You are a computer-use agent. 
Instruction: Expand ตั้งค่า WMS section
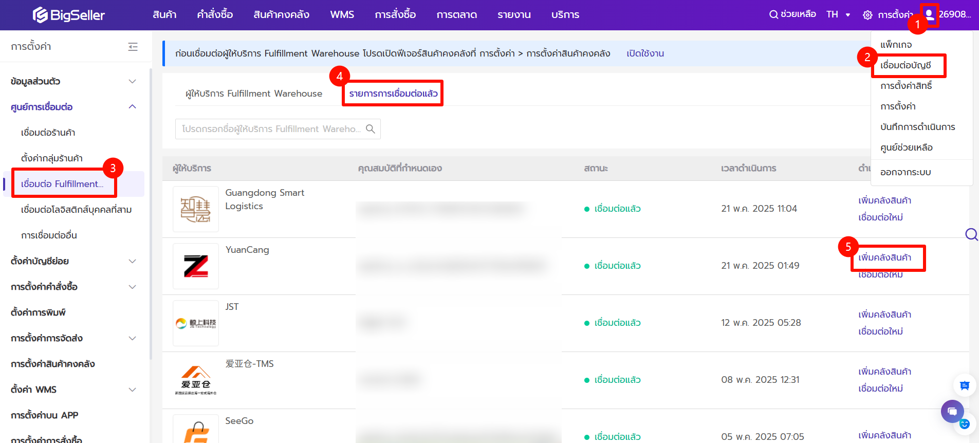[132, 390]
